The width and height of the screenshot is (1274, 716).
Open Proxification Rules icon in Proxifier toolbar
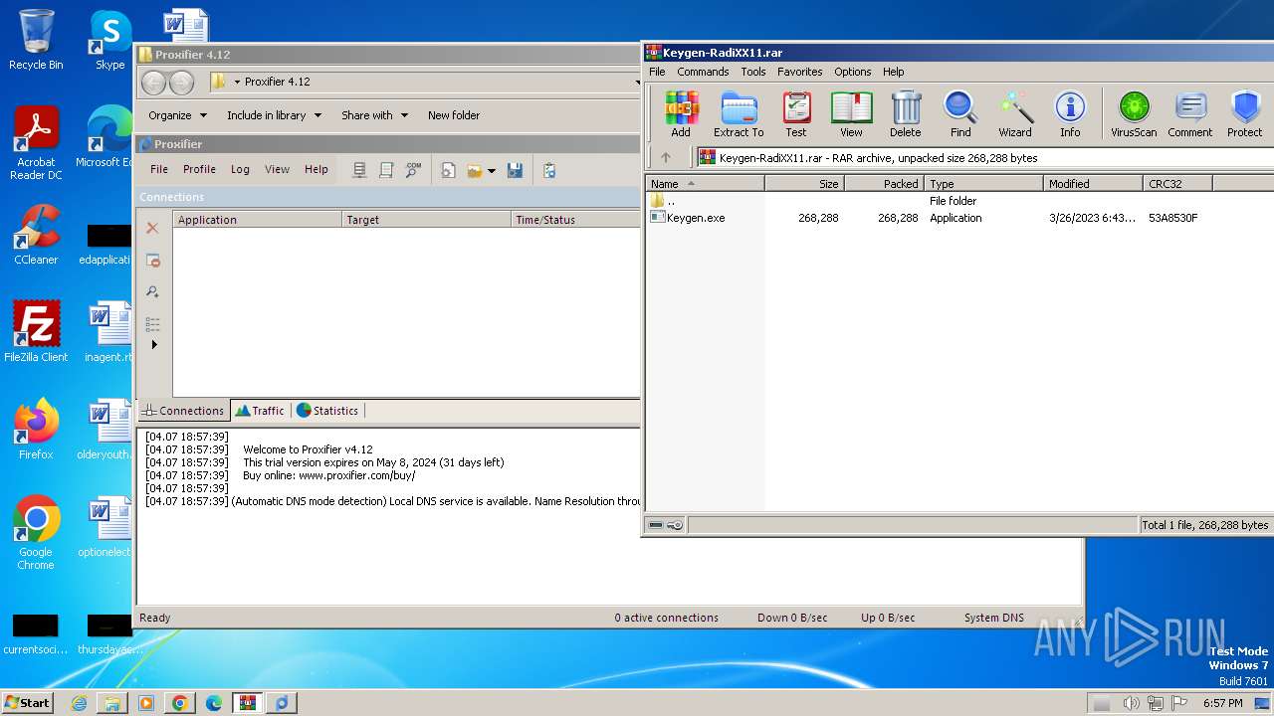[x=386, y=170]
